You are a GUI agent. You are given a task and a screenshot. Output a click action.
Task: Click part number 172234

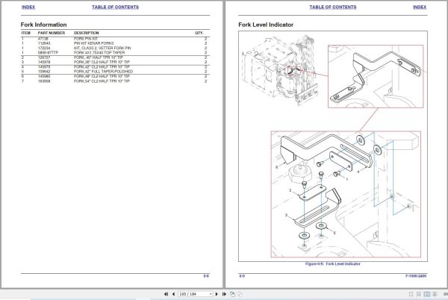pos(44,48)
